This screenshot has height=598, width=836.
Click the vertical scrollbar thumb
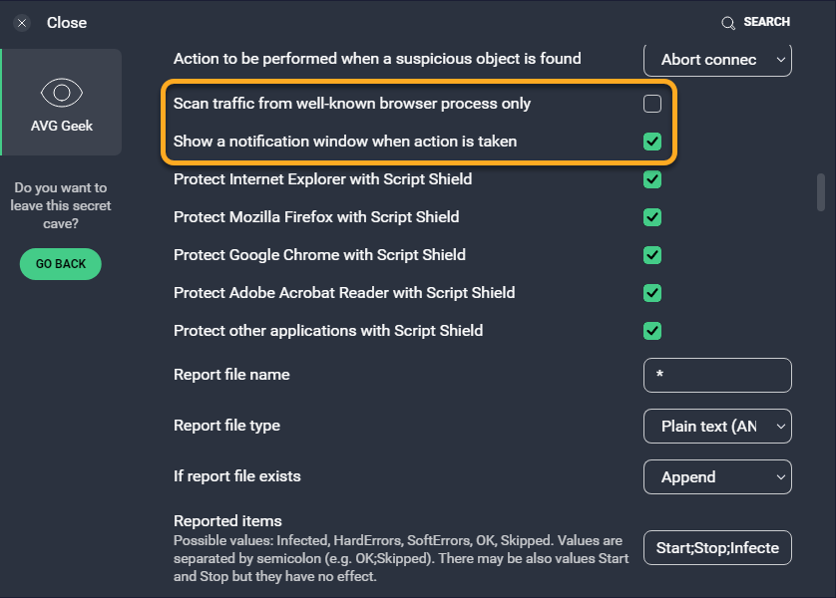coord(821,192)
